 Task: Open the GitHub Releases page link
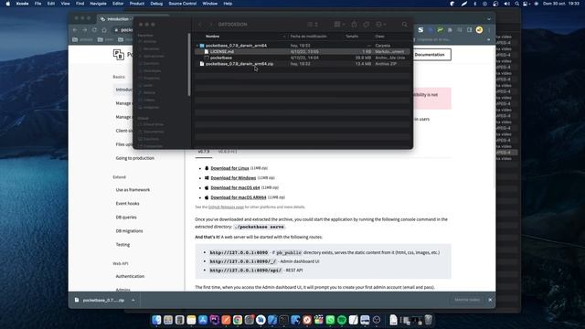coord(226,207)
